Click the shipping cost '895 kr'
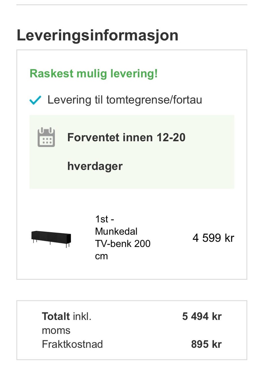Viewport: 271px width, 371px height. [x=206, y=344]
